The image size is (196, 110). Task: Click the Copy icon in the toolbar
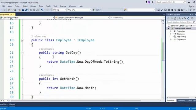tap(34, 10)
